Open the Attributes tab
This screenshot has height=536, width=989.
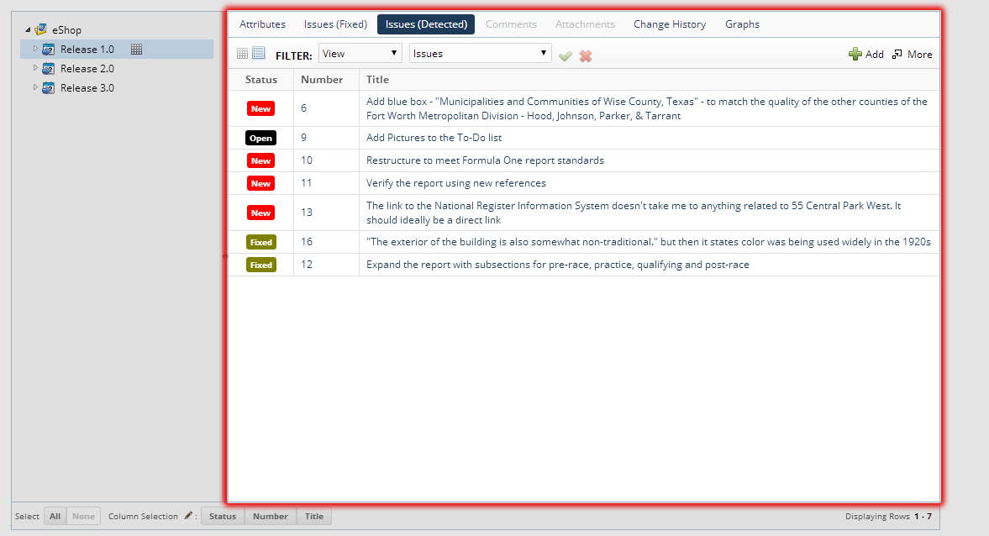[x=262, y=24]
